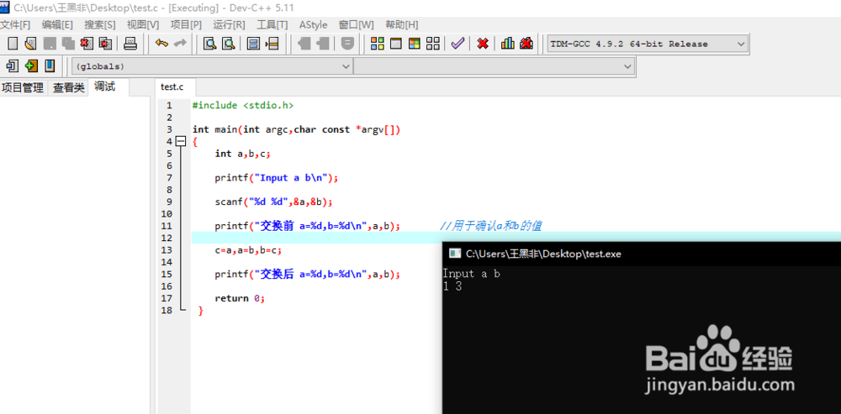This screenshot has height=414, width=841.
Task: Click the Save file toolbar icon
Action: (50, 44)
